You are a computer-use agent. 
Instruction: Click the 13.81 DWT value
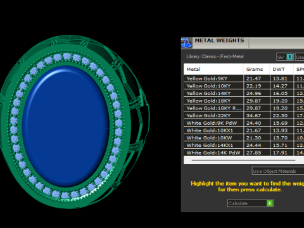point(280,79)
